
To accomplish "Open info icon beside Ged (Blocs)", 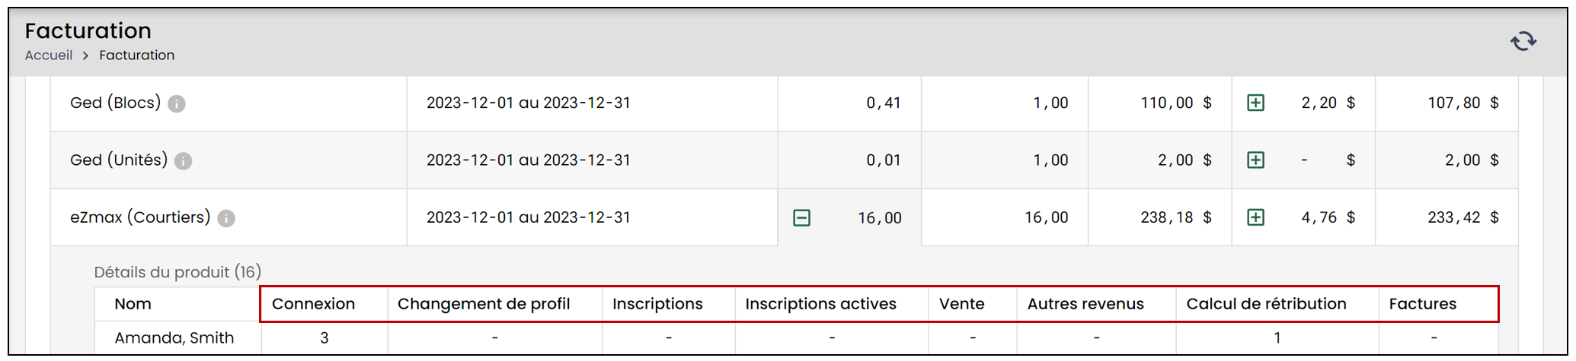I will [177, 104].
